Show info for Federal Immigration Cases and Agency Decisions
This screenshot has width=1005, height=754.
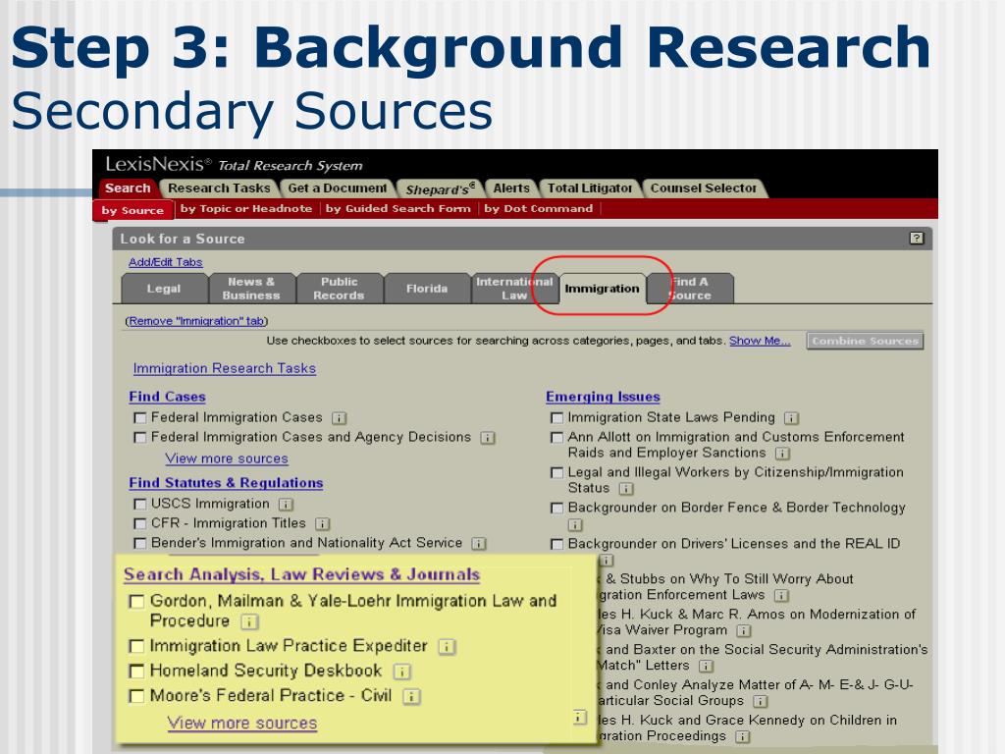coord(488,438)
